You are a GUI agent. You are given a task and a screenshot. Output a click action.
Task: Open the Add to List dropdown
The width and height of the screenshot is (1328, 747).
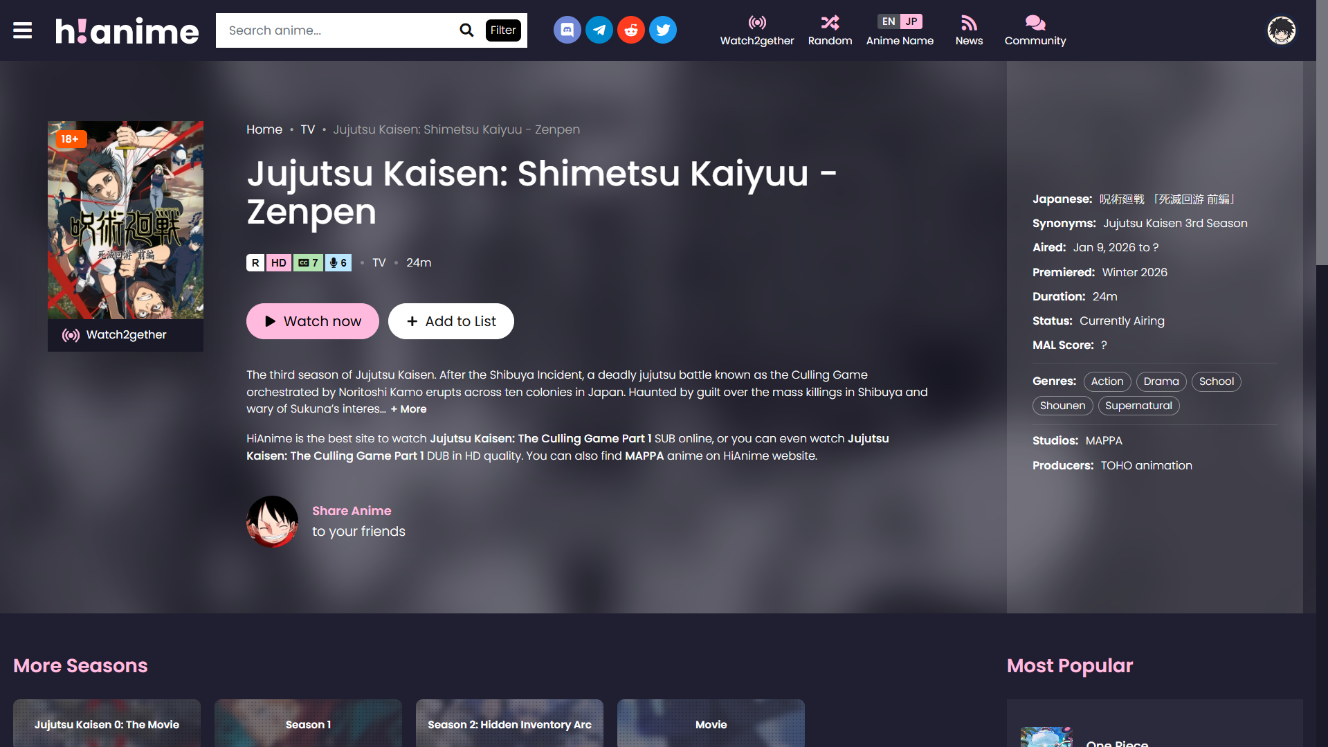(x=451, y=321)
